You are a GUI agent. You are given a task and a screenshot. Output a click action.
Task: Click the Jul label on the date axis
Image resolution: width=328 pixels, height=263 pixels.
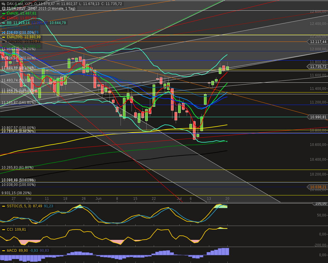point(179,199)
